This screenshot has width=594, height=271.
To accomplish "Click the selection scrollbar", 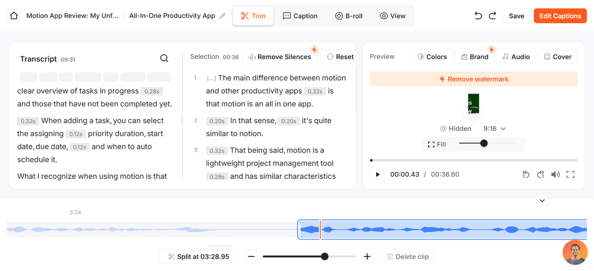I will [355, 90].
